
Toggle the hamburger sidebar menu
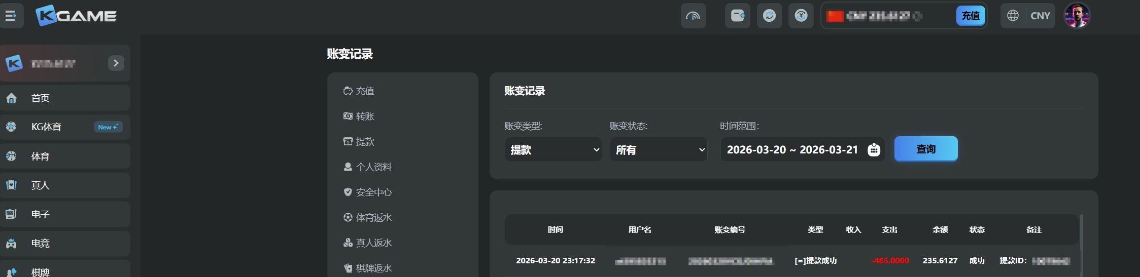[11, 16]
